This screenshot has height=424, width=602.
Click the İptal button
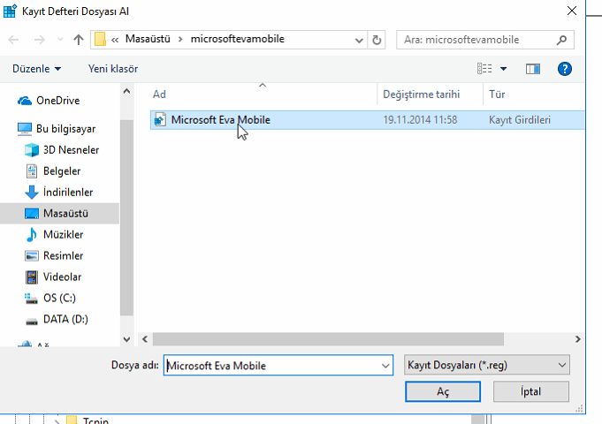531,391
